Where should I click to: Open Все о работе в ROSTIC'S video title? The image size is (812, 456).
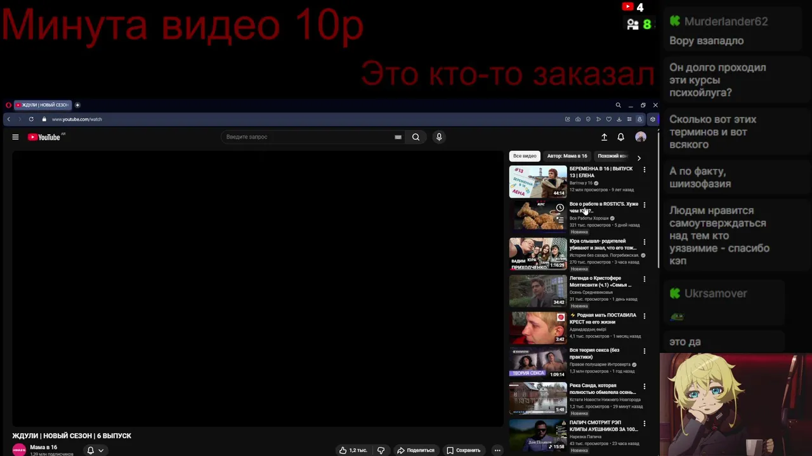(604, 207)
